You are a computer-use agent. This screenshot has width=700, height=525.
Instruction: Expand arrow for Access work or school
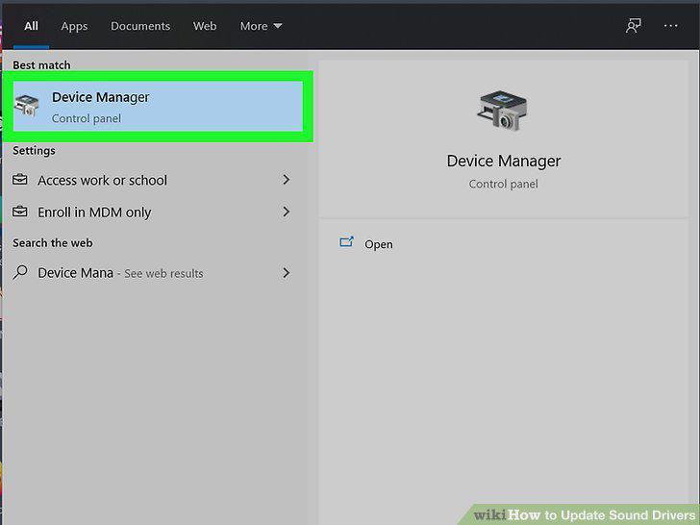tap(287, 180)
